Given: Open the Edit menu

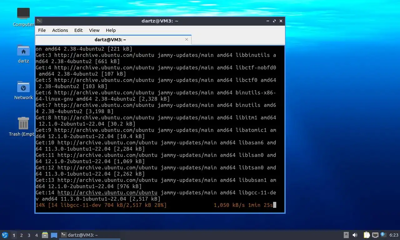Looking at the screenshot, I should [x=78, y=30].
